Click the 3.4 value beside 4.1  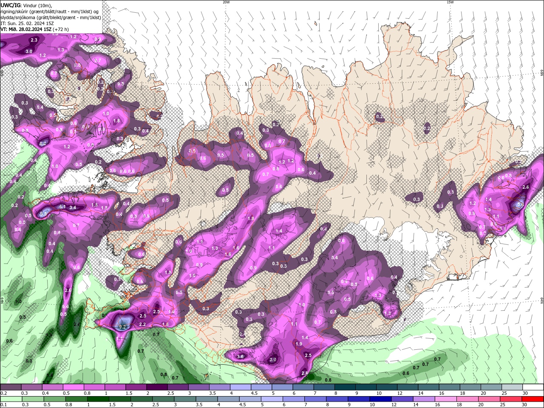(73, 207)
